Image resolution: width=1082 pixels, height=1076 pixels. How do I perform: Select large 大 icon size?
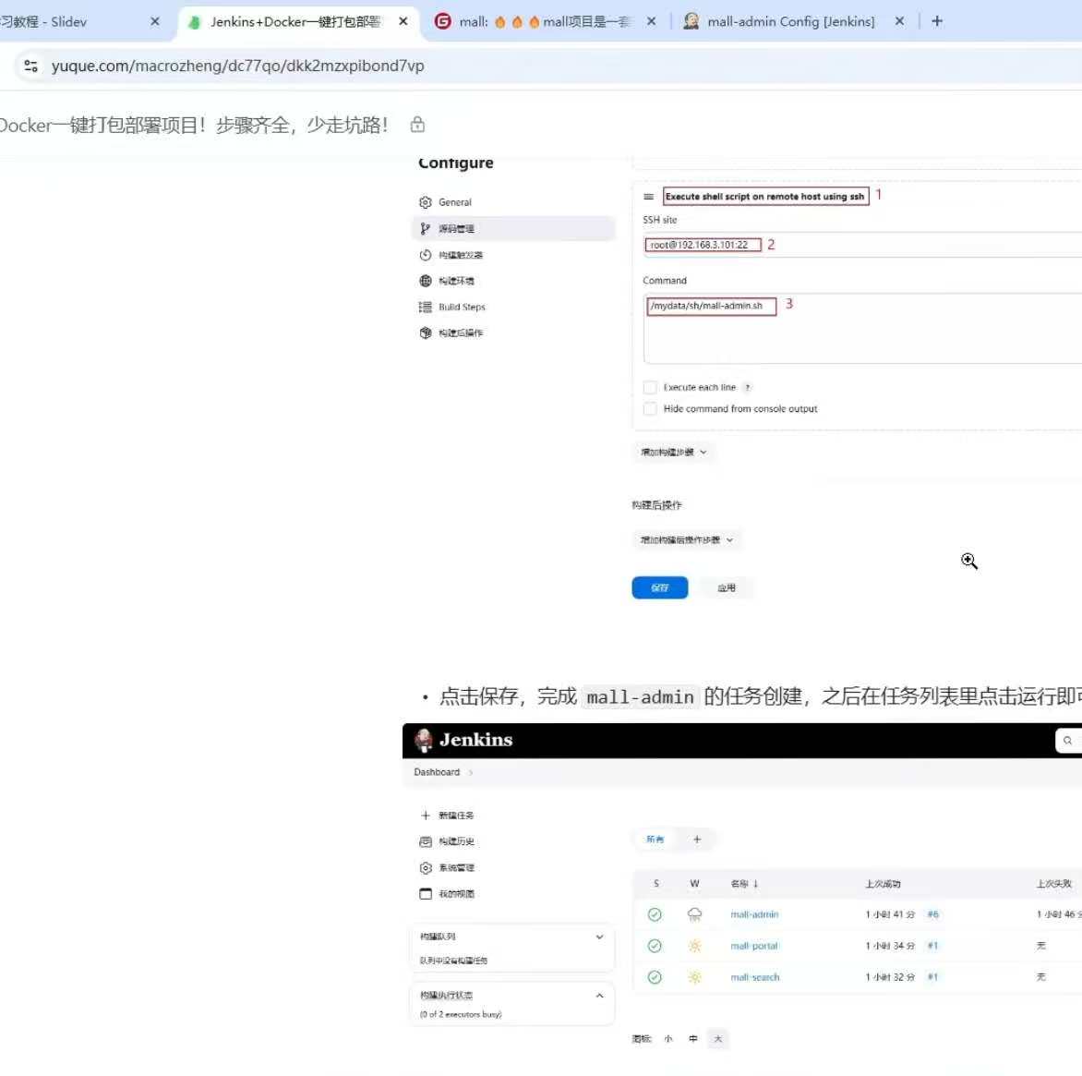tap(717, 1039)
